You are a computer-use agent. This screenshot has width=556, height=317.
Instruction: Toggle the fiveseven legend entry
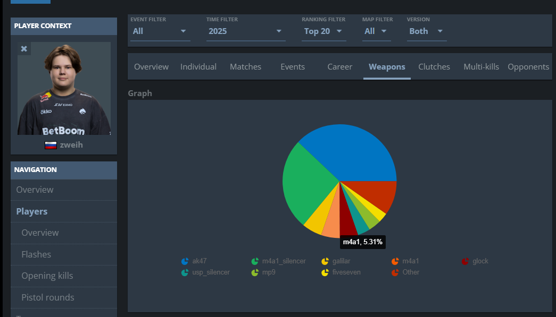[x=341, y=272]
